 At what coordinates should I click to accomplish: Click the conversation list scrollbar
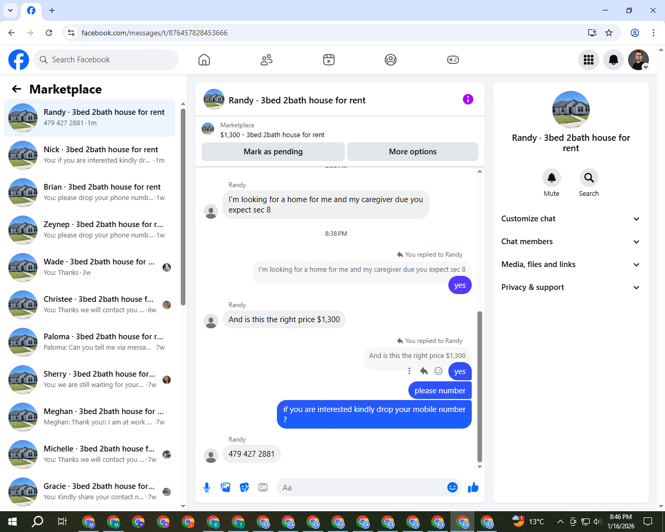(183, 207)
